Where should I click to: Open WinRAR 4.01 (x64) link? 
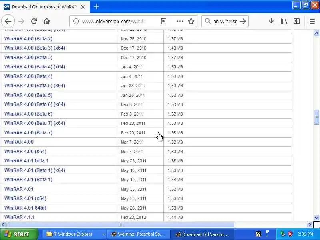pyautogui.click(x=25, y=198)
